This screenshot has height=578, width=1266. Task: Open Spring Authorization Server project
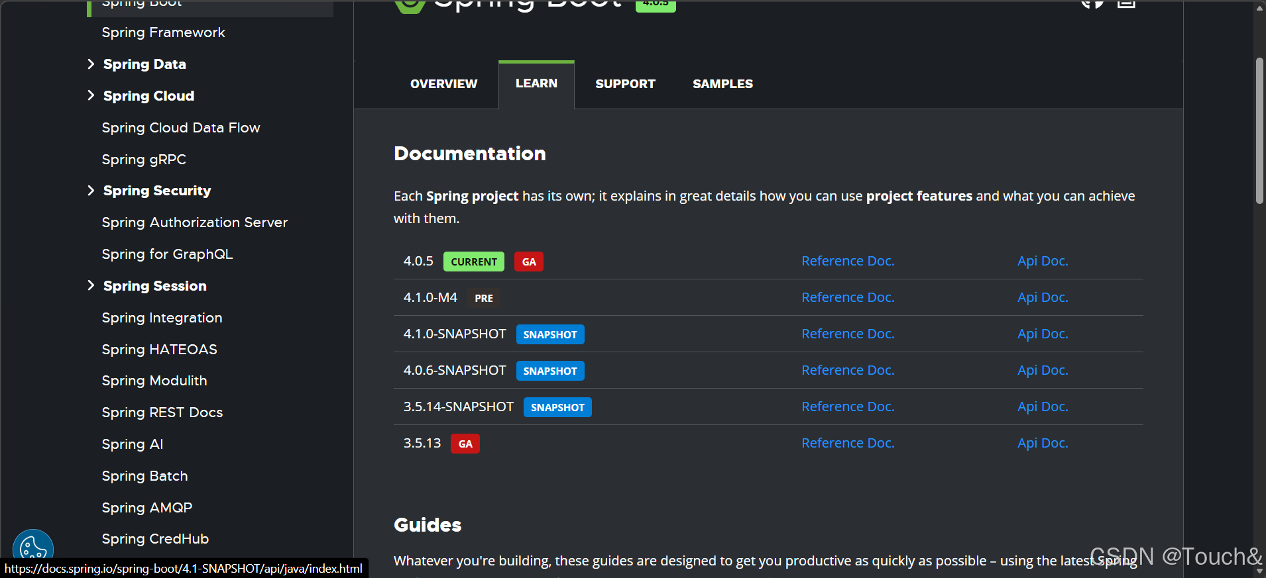[195, 222]
